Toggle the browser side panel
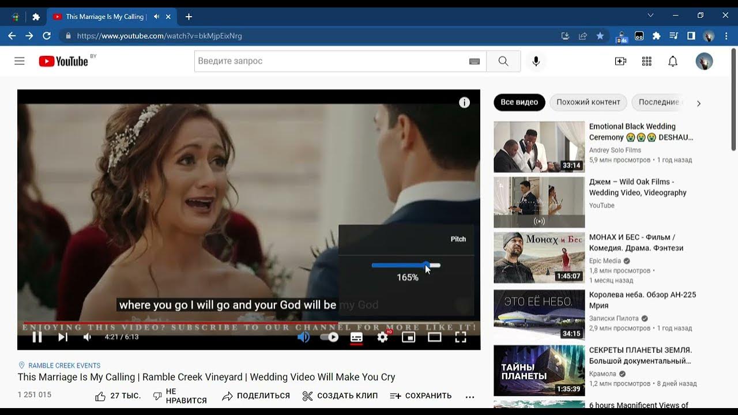 [691, 36]
